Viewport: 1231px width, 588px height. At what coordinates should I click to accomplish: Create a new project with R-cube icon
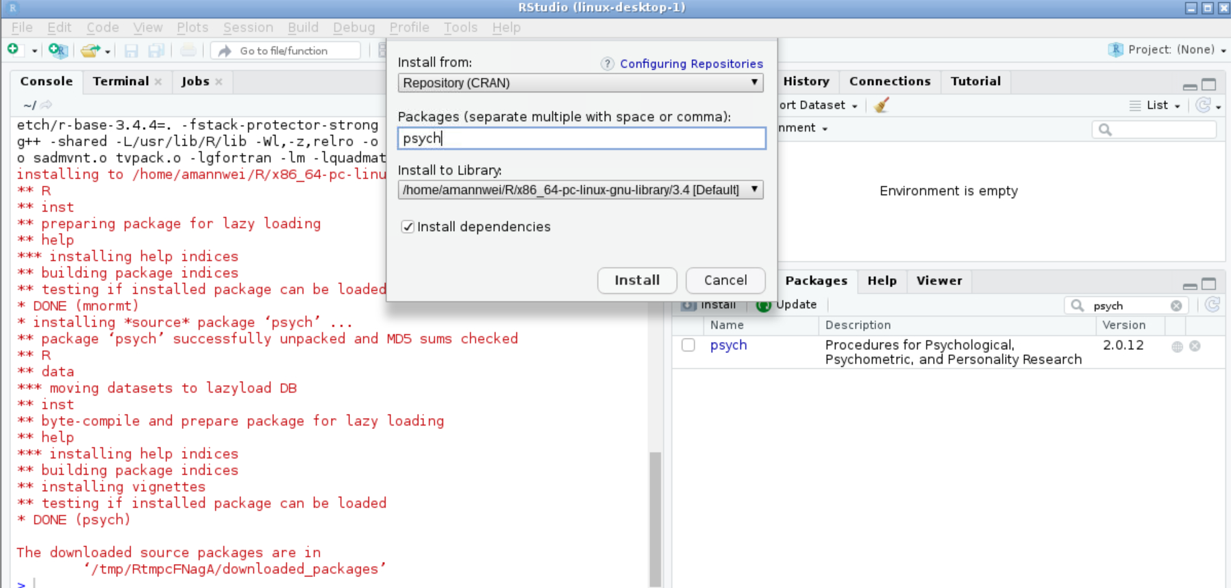pyautogui.click(x=58, y=50)
